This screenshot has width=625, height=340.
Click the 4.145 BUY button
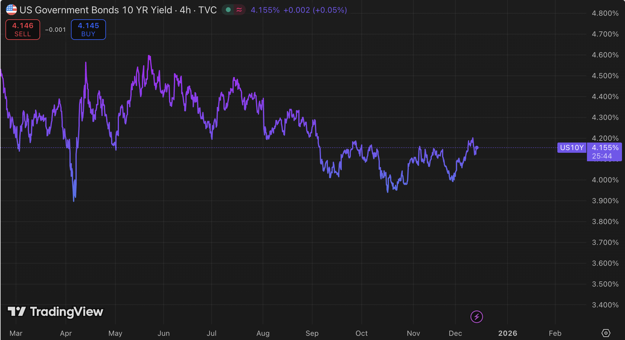(x=88, y=30)
